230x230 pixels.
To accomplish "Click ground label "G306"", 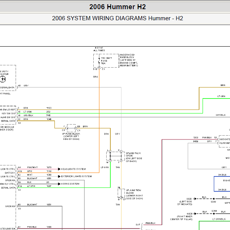I will (189, 214).
